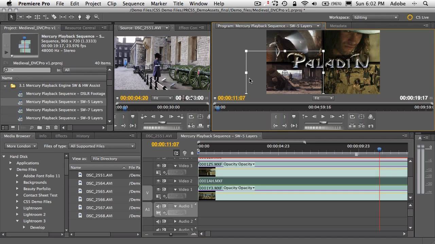Image resolution: width=435 pixels, height=244 pixels.
Task: Expand the Video 2 track triangle
Action: tap(175, 181)
